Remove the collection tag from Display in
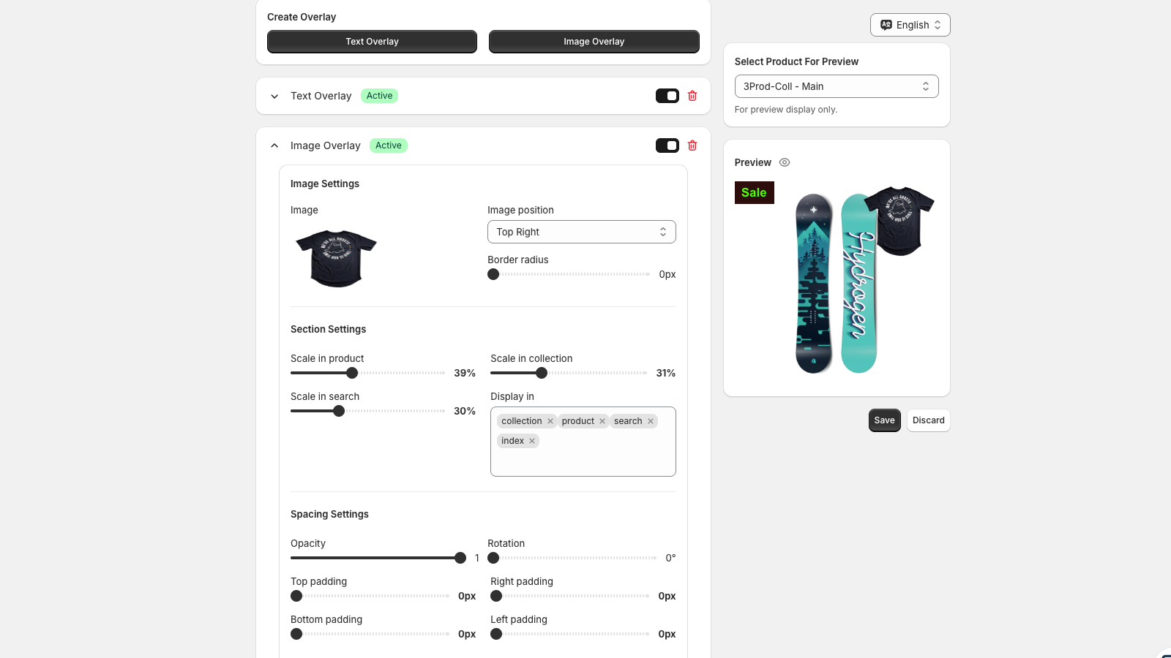The width and height of the screenshot is (1171, 658). point(550,420)
